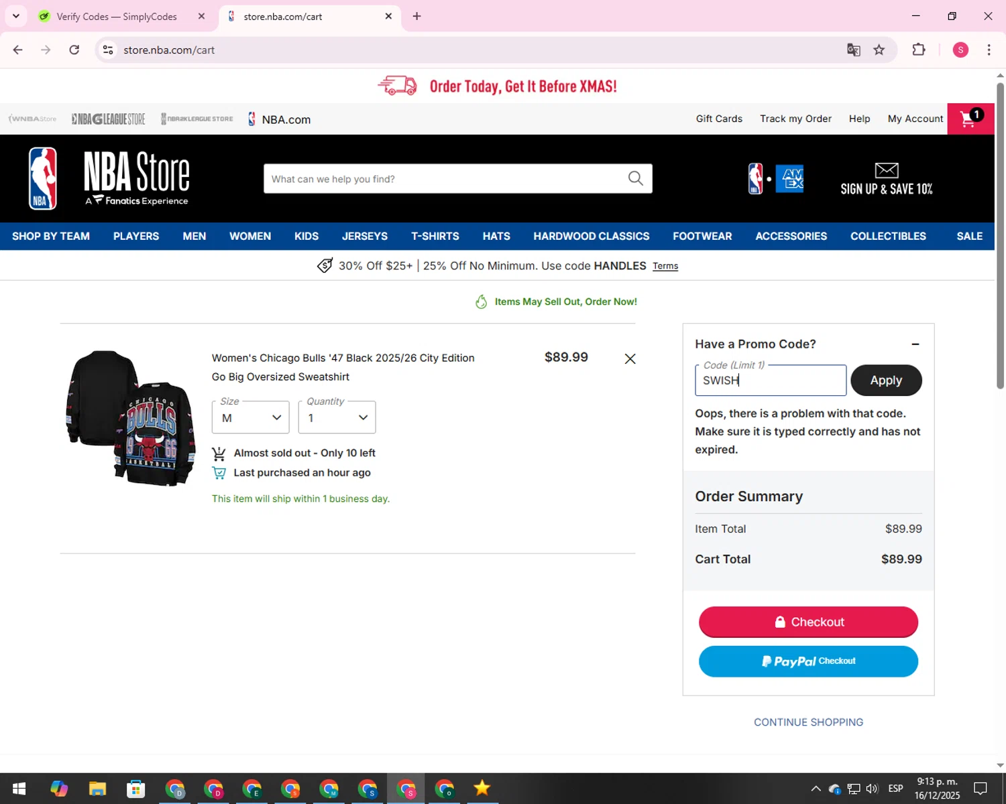The height and width of the screenshot is (804, 1006).
Task: Open NBA.com link
Action: 279,119
